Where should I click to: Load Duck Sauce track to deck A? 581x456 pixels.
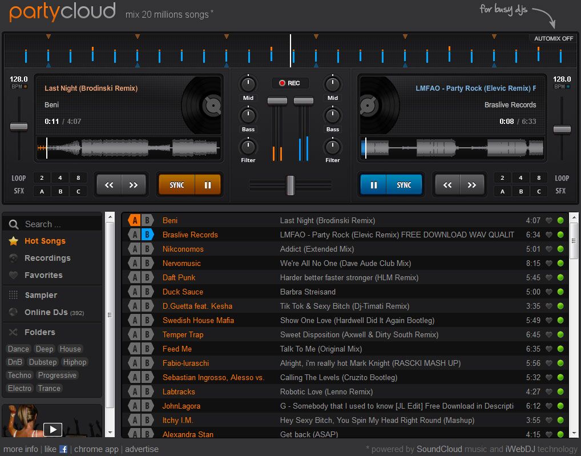click(134, 292)
